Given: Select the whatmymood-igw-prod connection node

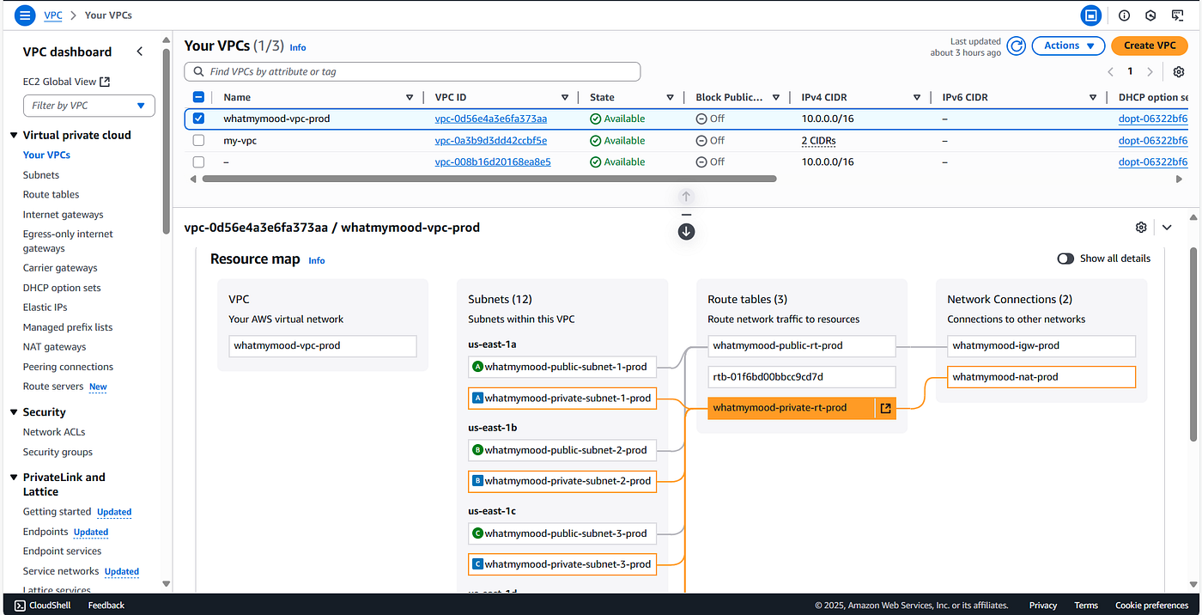Looking at the screenshot, I should click(x=1041, y=346).
